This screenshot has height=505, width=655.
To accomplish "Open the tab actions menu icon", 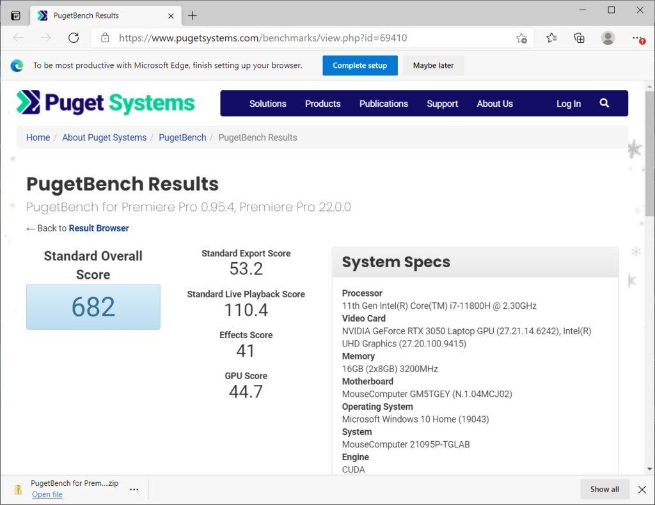I will (15, 16).
